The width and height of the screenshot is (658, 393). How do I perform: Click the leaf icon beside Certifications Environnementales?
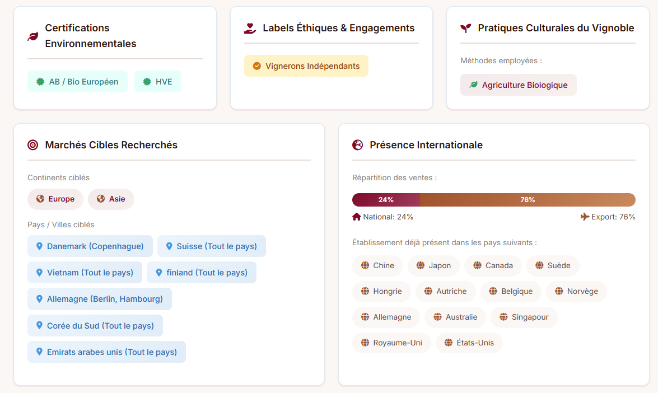coord(33,36)
